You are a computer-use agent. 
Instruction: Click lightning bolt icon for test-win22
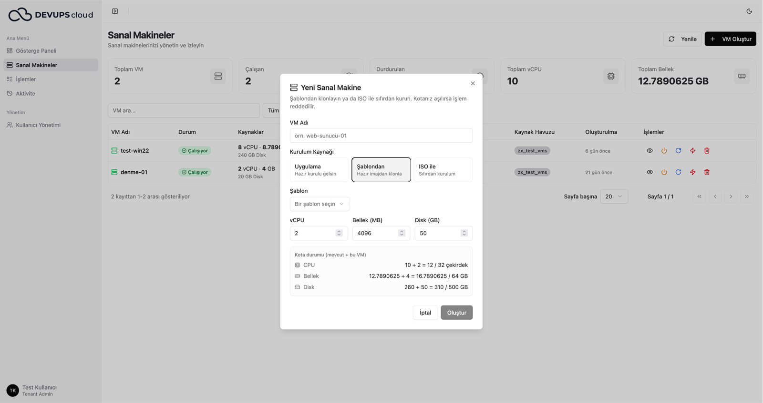coord(692,151)
